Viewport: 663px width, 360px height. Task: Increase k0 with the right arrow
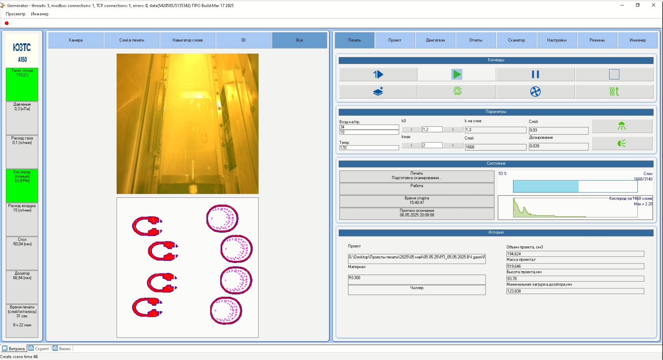453,130
